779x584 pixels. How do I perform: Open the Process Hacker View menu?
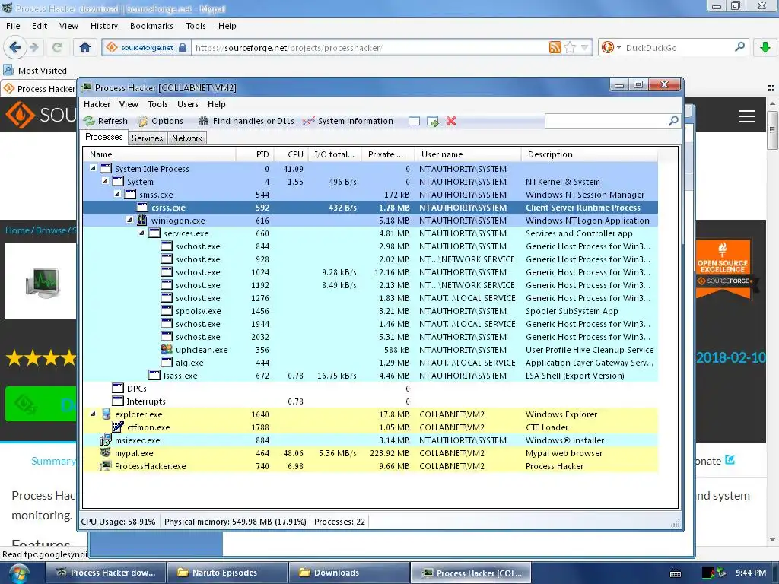[129, 104]
